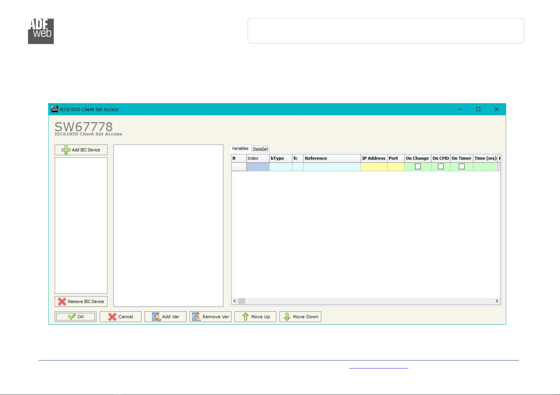This screenshot has height=395, width=560.
Task: Click the horizontal scrollbar thumb
Action: pos(242,301)
